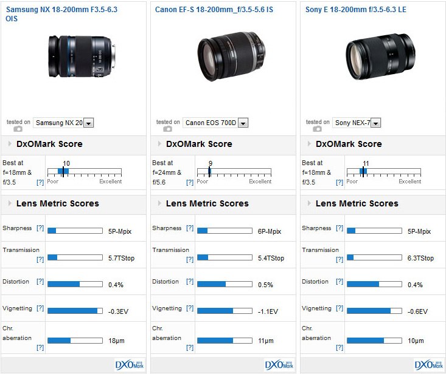Click DxOMark logo below Samsung column
The width and height of the screenshot is (446, 374).
(x=130, y=365)
